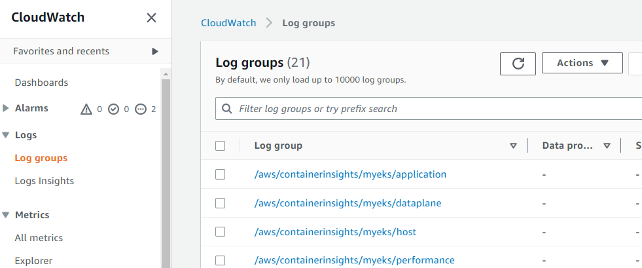Check the myeks/application log group checkbox
This screenshot has height=268, width=642.
click(x=221, y=174)
